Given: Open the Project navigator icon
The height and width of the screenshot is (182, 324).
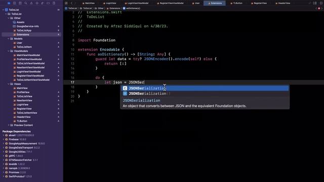Looking at the screenshot, I should [9, 3].
